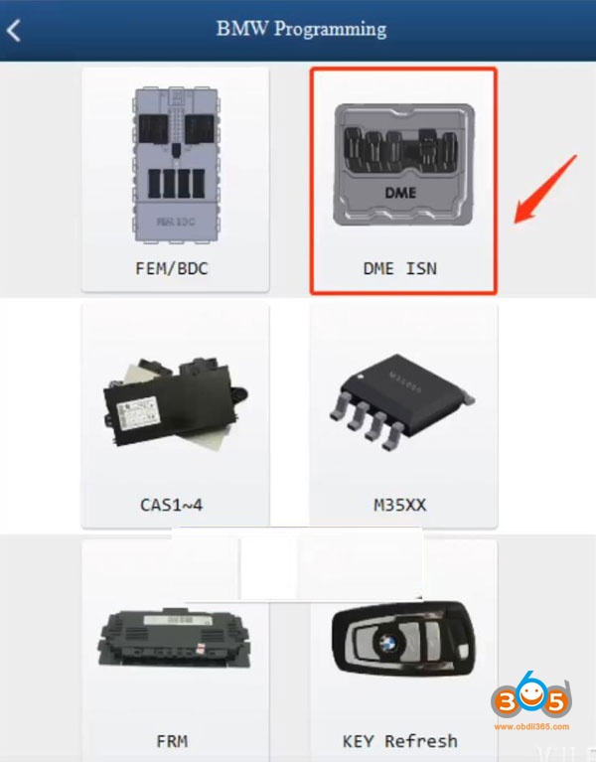
Task: Select the FEM/BDC module image
Action: point(176,165)
